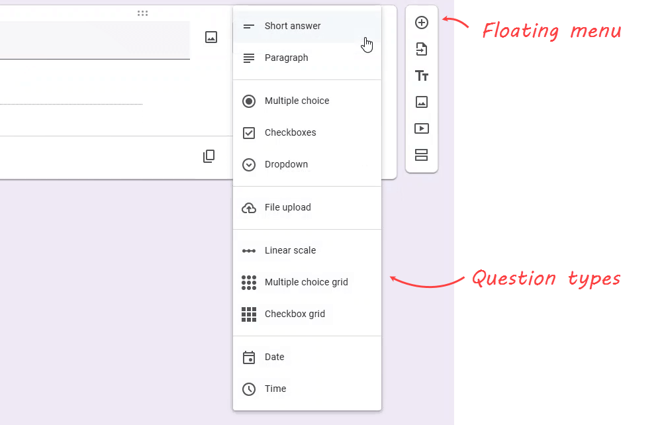Image resolution: width=664 pixels, height=425 pixels.
Task: Select the Checkboxes question type
Action: 291,132
